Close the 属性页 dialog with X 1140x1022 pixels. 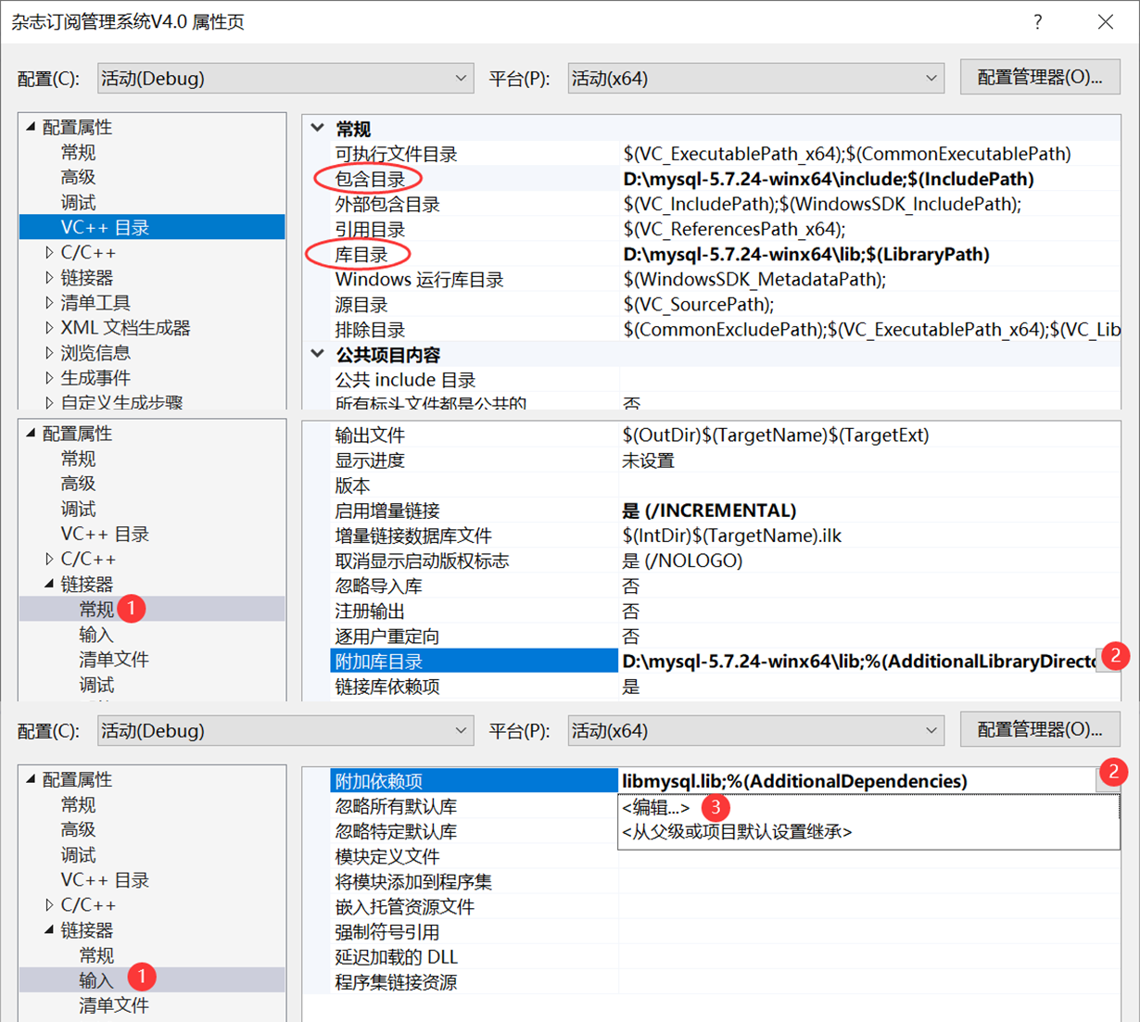1106,21
